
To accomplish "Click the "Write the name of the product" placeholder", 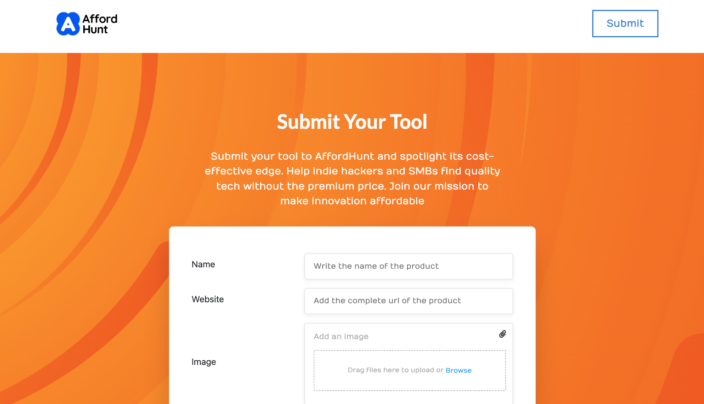I will [376, 266].
